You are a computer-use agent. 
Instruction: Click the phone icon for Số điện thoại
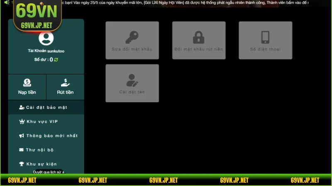265,38
